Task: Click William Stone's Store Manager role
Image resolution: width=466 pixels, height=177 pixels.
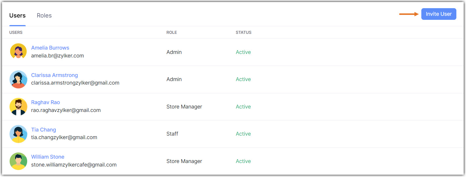Action: pos(184,161)
